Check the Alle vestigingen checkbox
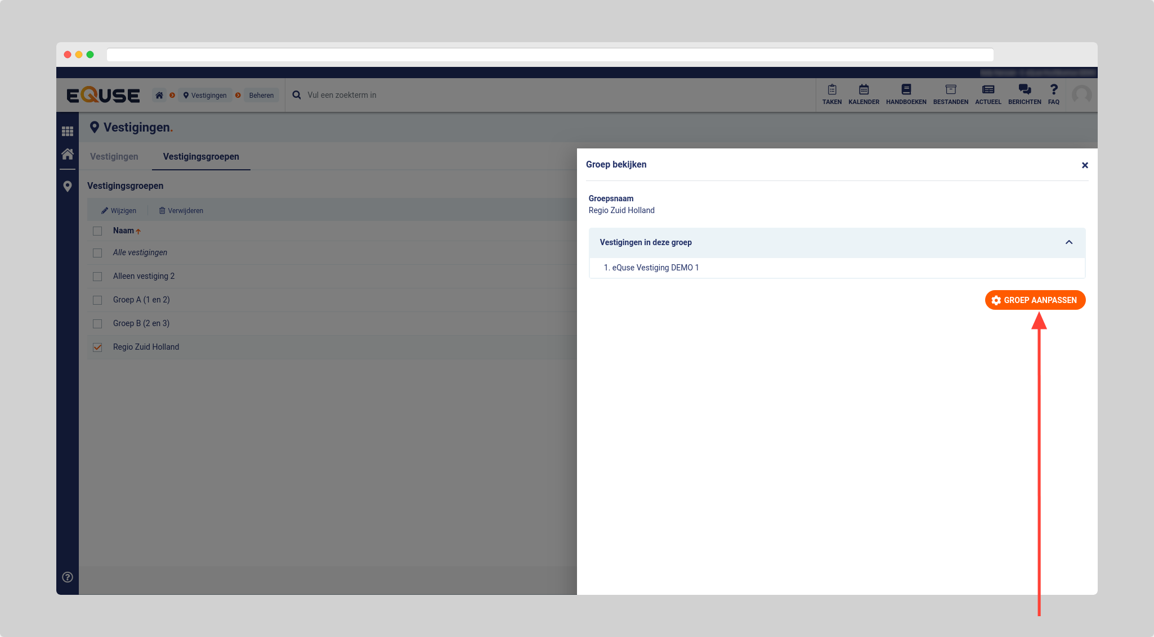 97,253
